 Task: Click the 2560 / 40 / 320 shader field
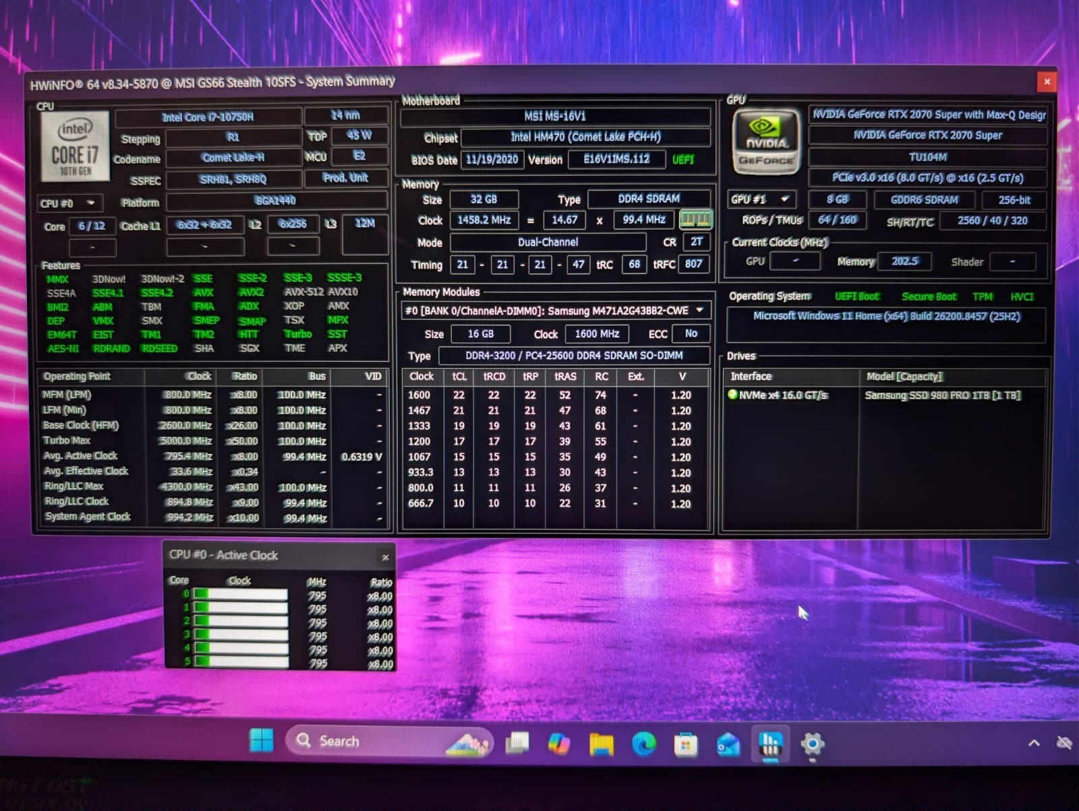point(993,221)
